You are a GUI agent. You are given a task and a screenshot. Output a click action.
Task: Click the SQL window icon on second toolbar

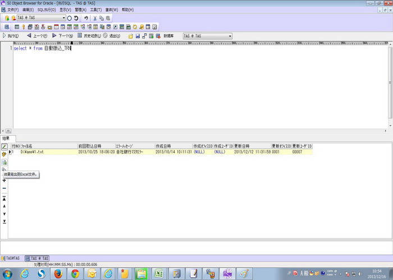point(7,27)
